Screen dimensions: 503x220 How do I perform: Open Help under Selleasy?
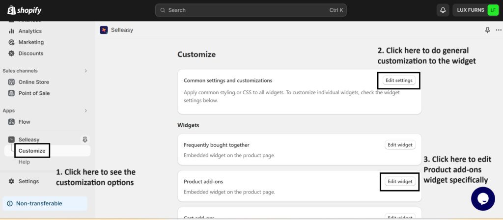[24, 162]
